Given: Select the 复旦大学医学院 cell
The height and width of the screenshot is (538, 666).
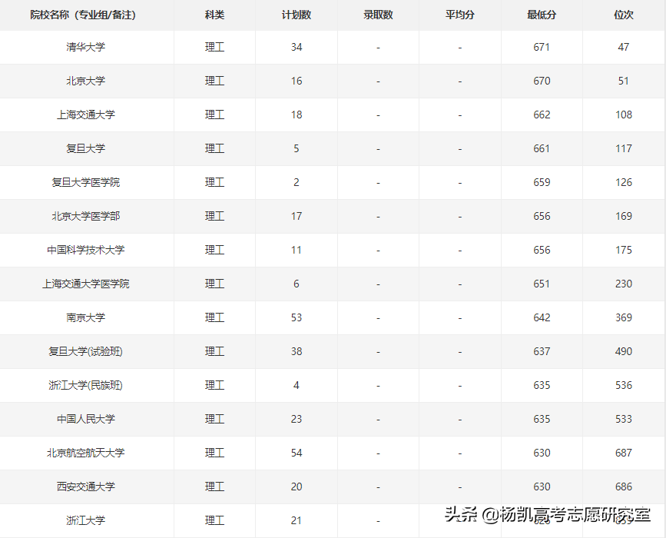Looking at the screenshot, I should pyautogui.click(x=86, y=182).
